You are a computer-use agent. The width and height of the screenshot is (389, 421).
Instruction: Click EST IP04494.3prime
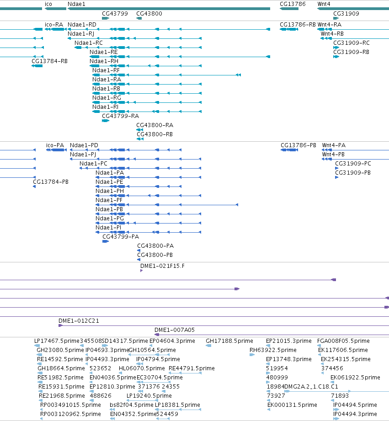point(336,419)
